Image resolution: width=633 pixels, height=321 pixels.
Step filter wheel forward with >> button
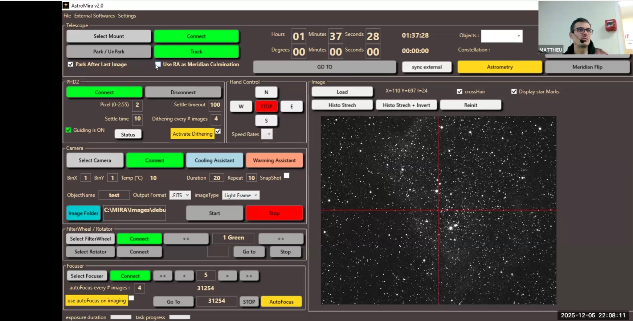click(x=281, y=239)
